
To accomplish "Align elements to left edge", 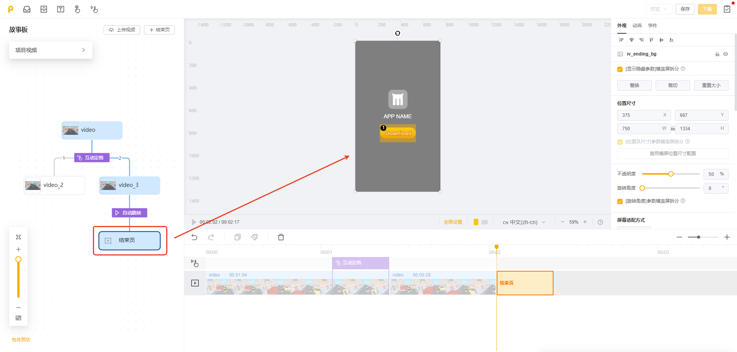I will coord(621,40).
